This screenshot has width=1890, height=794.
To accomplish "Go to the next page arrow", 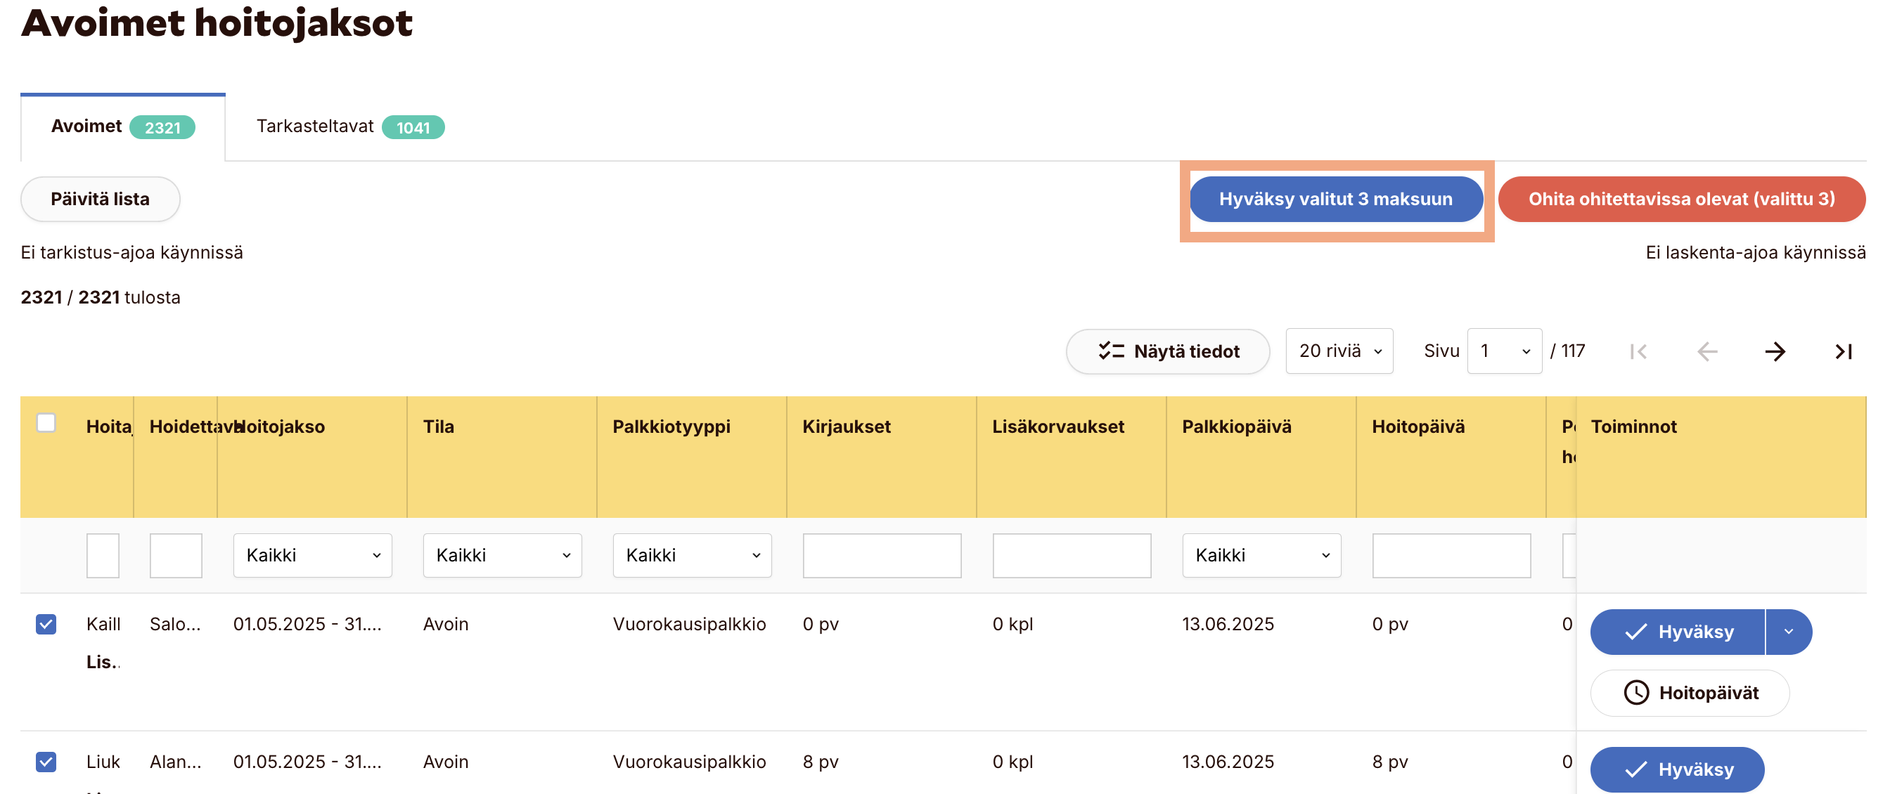I will pos(1774,352).
